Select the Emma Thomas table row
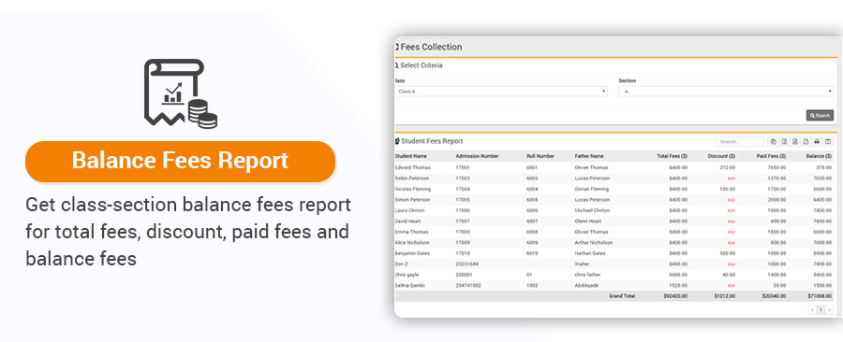 tap(614, 232)
